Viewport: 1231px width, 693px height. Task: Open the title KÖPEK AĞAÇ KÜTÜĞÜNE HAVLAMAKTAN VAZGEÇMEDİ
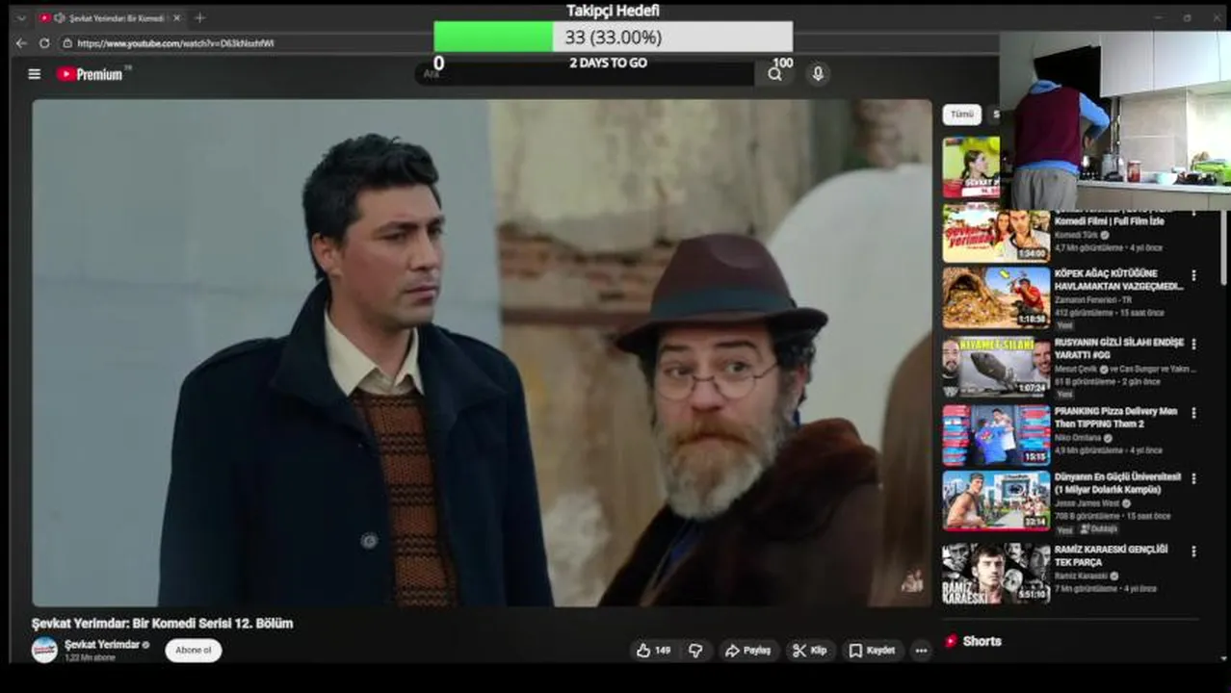(x=1118, y=280)
